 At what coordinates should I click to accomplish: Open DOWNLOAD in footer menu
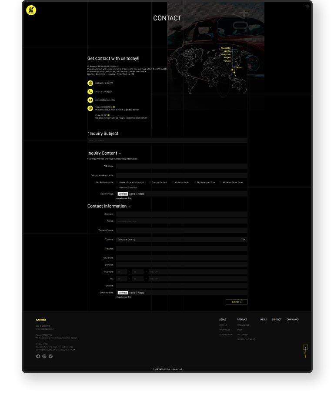point(292,319)
